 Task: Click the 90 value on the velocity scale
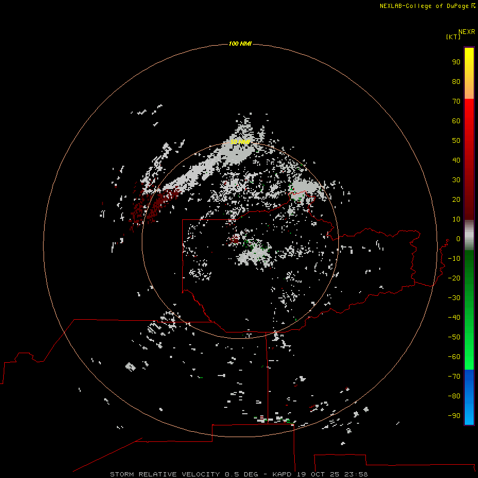pyautogui.click(x=456, y=62)
